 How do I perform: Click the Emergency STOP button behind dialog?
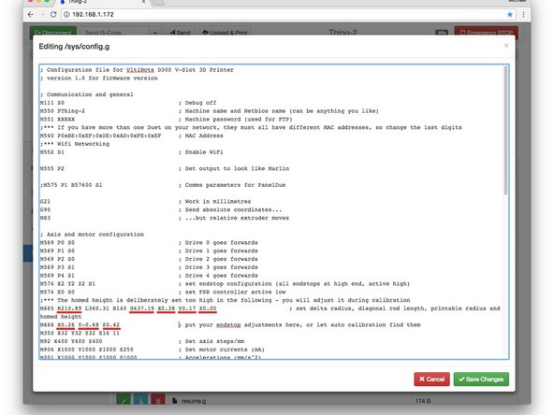point(487,32)
